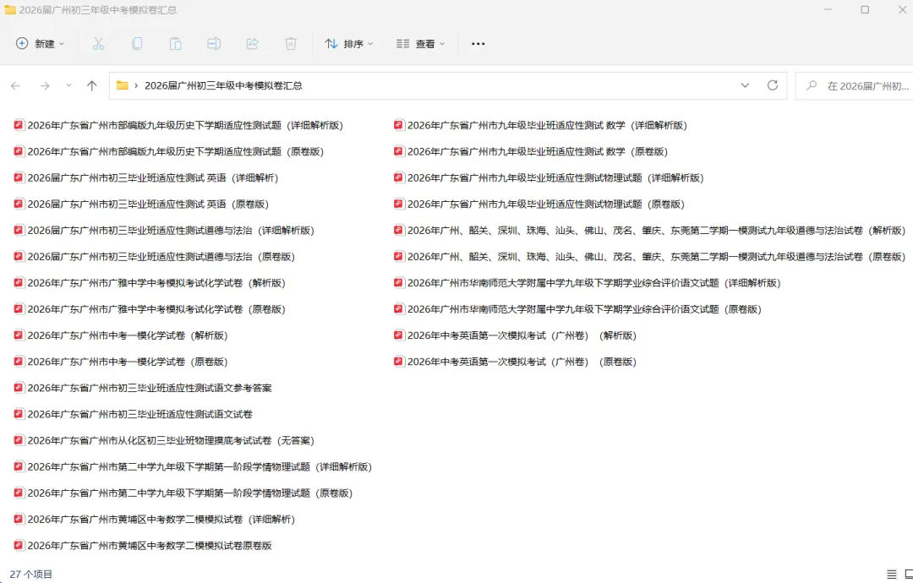This screenshot has height=583, width=913.
Task: Select 广雅中学中考模拟考试化学试卷 (原卷版)
Action: tap(150, 309)
